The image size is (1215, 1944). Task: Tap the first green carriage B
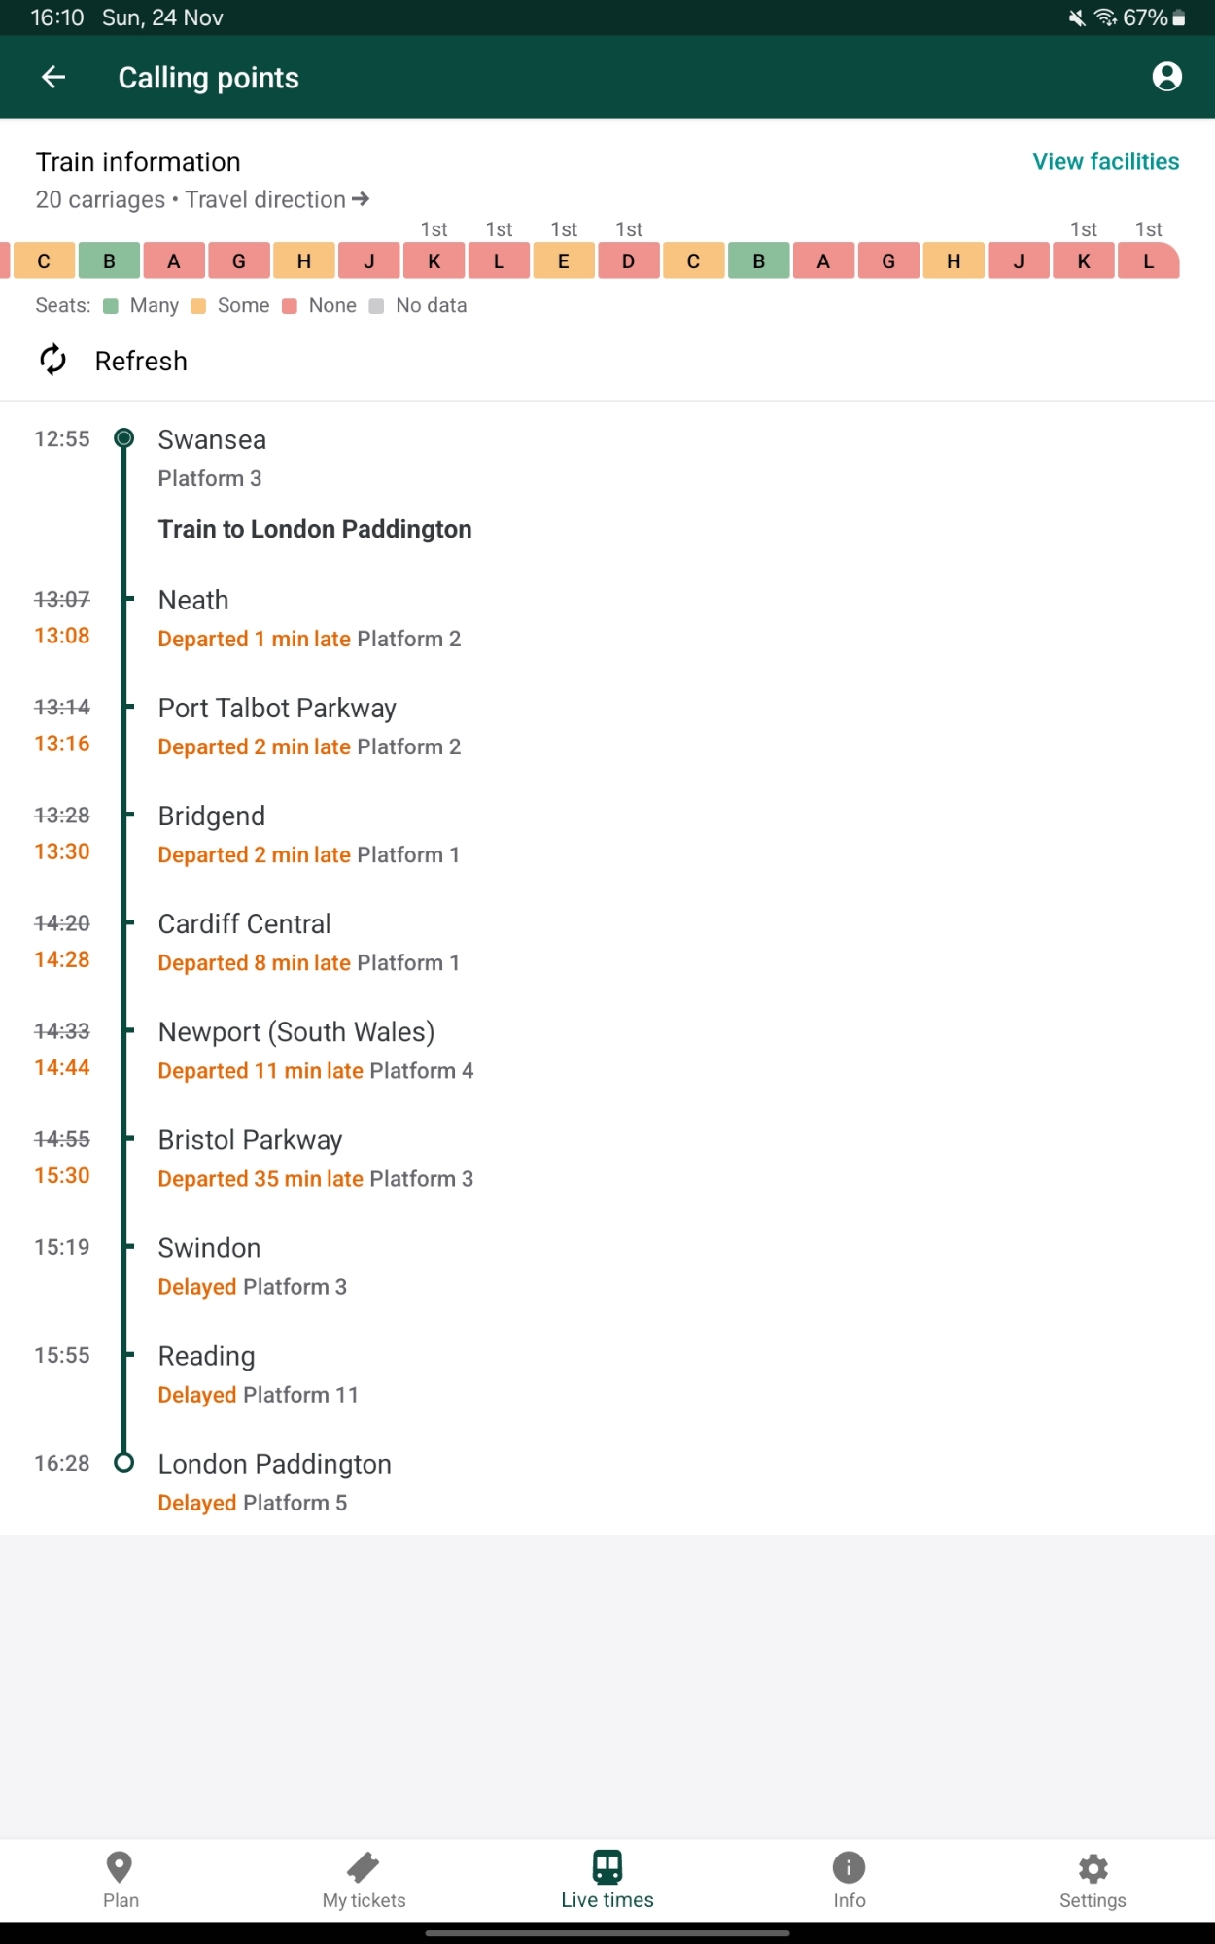(x=109, y=260)
